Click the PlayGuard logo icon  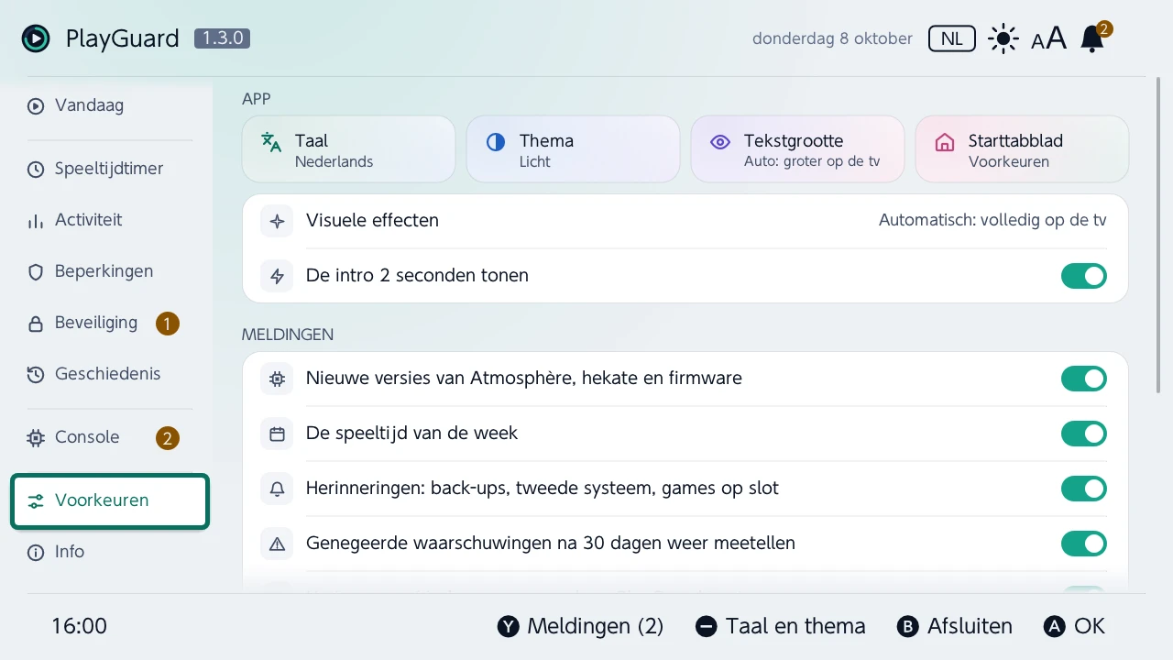36,38
